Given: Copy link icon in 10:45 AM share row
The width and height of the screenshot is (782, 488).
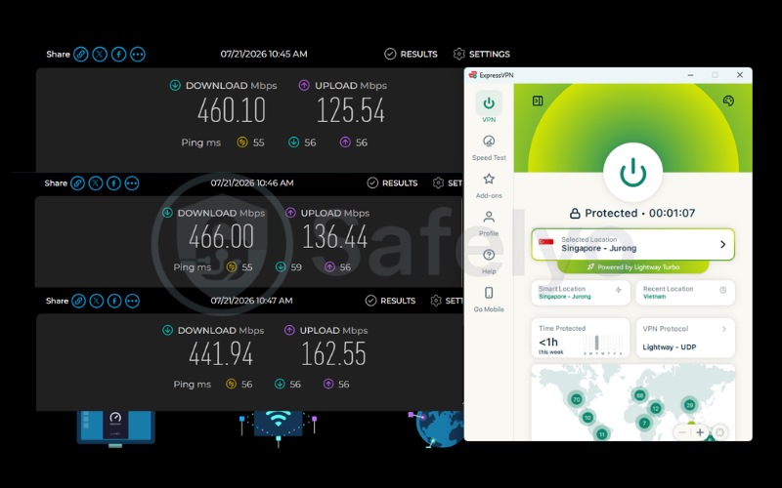Looking at the screenshot, I should click(81, 54).
